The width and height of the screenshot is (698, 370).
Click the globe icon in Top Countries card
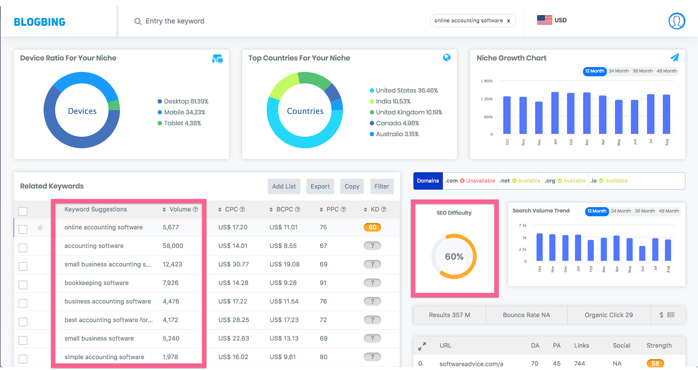tap(447, 58)
